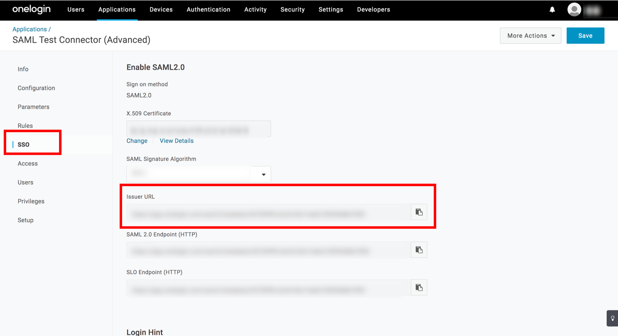The height and width of the screenshot is (336, 618).
Task: Click the 'Login Hint' heading
Action: [144, 332]
